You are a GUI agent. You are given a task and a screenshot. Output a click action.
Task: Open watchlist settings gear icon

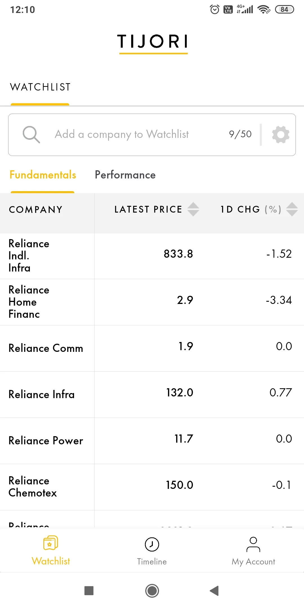281,134
